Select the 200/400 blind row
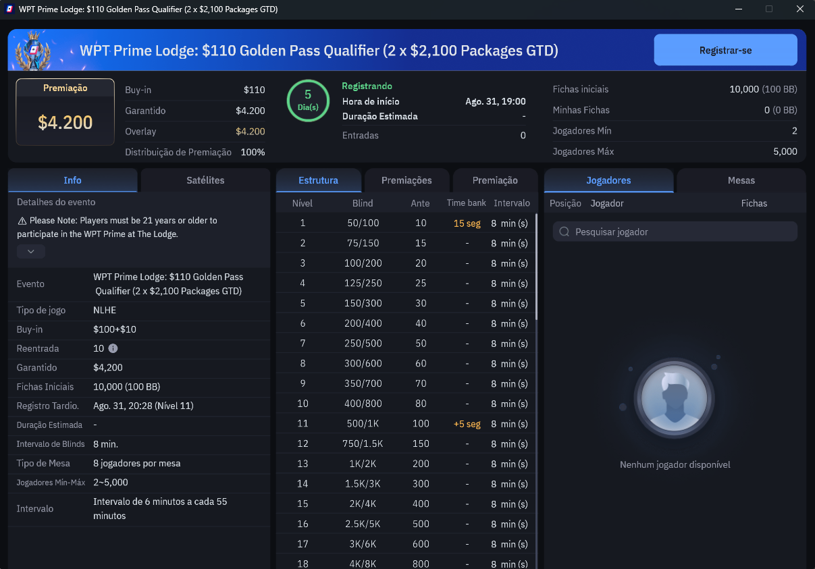The height and width of the screenshot is (569, 815). coord(405,323)
